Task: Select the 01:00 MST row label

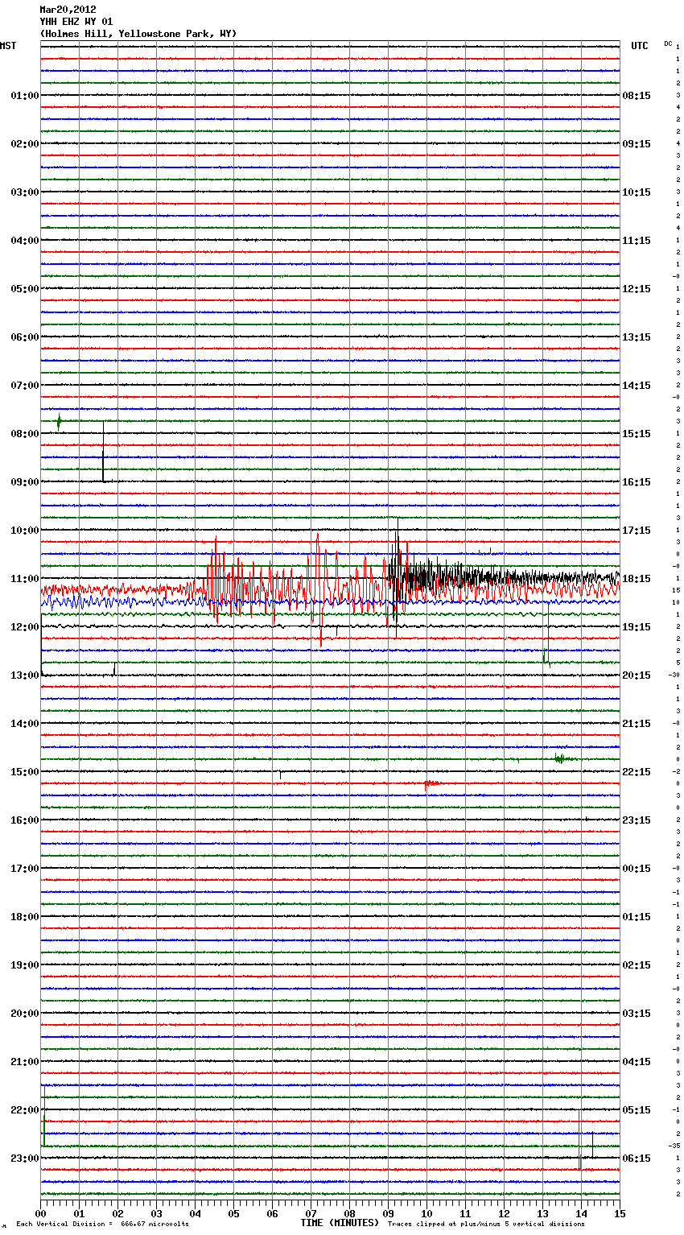Action: click(25, 96)
